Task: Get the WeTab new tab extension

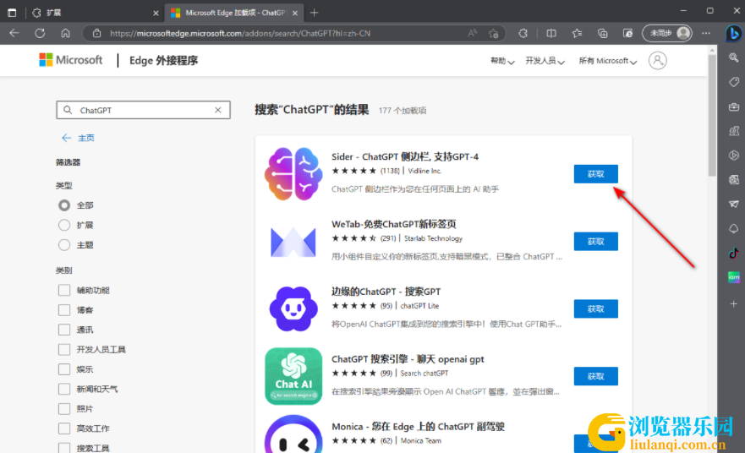Action: click(x=596, y=242)
